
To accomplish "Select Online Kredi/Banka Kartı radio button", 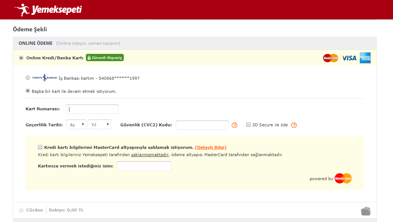I will pyautogui.click(x=21, y=58).
